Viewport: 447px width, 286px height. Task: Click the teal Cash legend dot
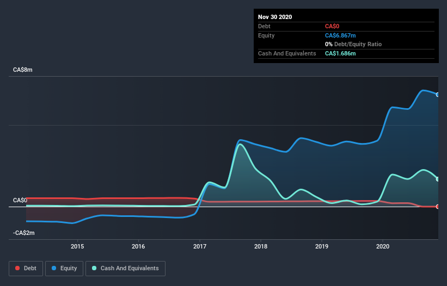94,268
